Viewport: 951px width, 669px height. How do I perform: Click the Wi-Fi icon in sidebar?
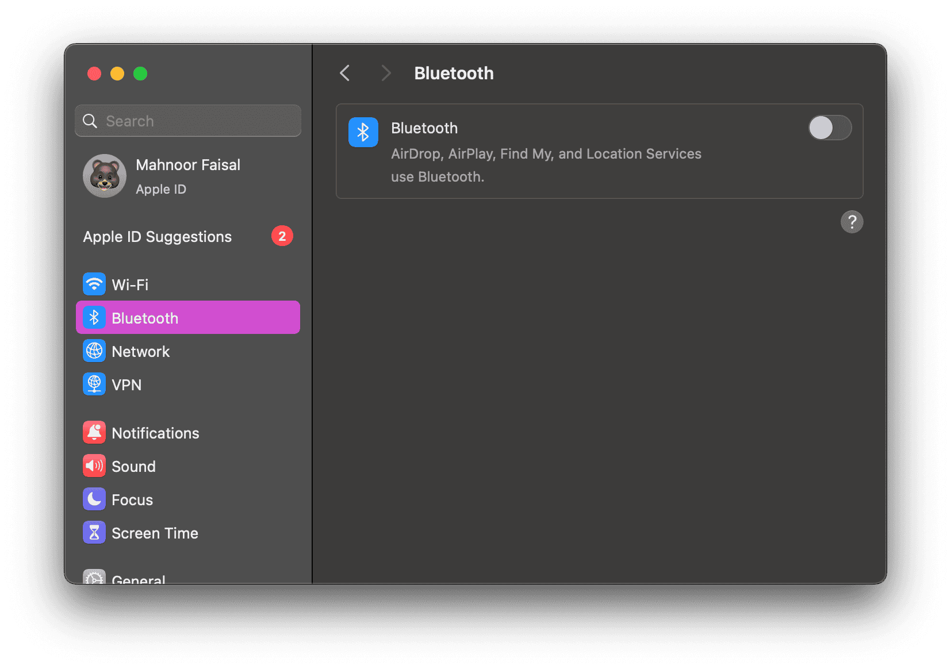[94, 284]
